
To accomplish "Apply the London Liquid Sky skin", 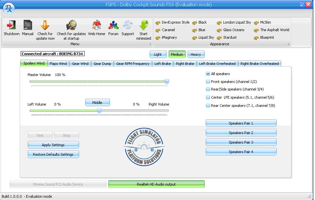I will (x=234, y=23).
